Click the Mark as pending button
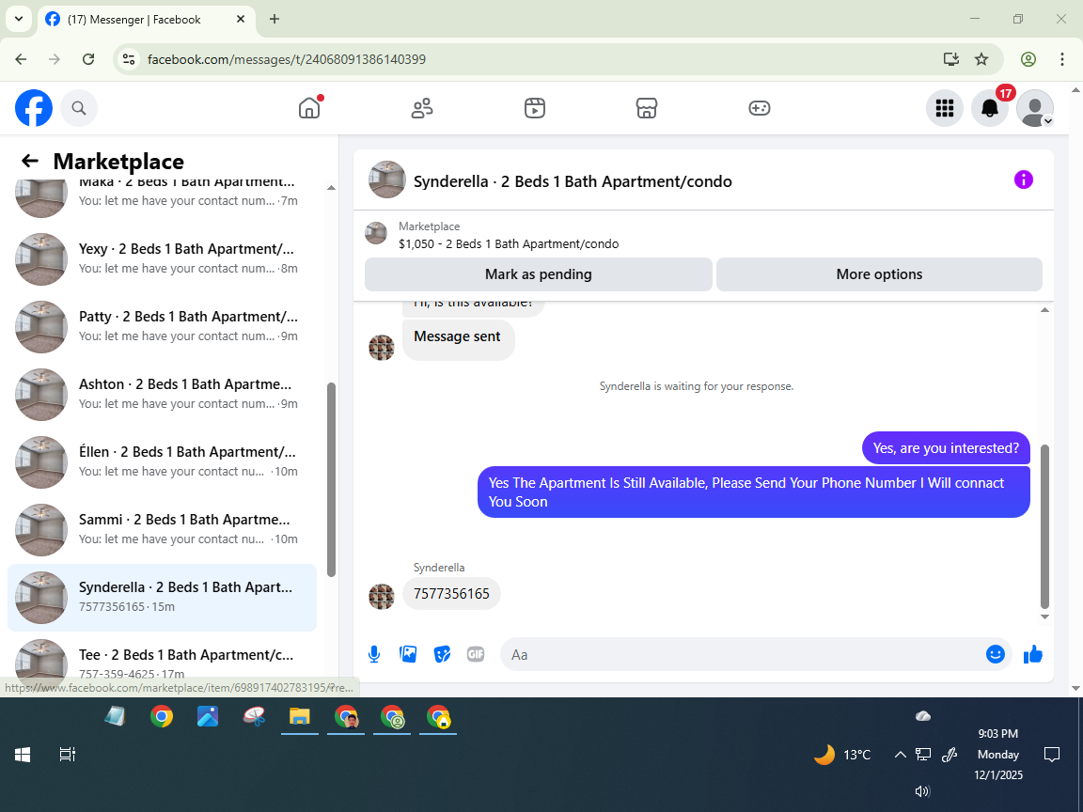This screenshot has width=1083, height=812. tap(539, 274)
